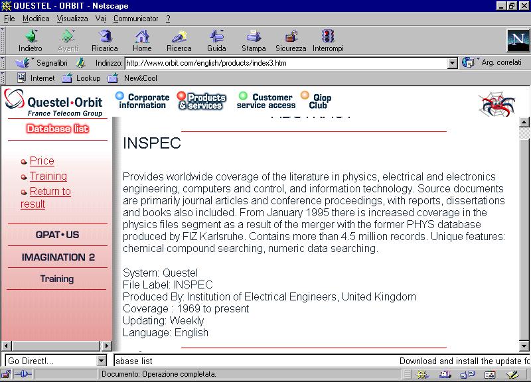Click the Indietro back arrow icon

coord(31,36)
